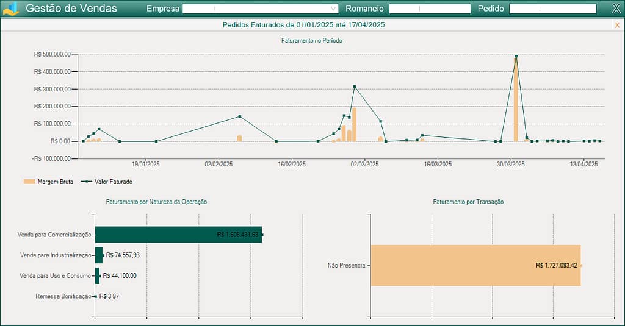Select the Venda para Uso e Consumo bar

(x=97, y=275)
